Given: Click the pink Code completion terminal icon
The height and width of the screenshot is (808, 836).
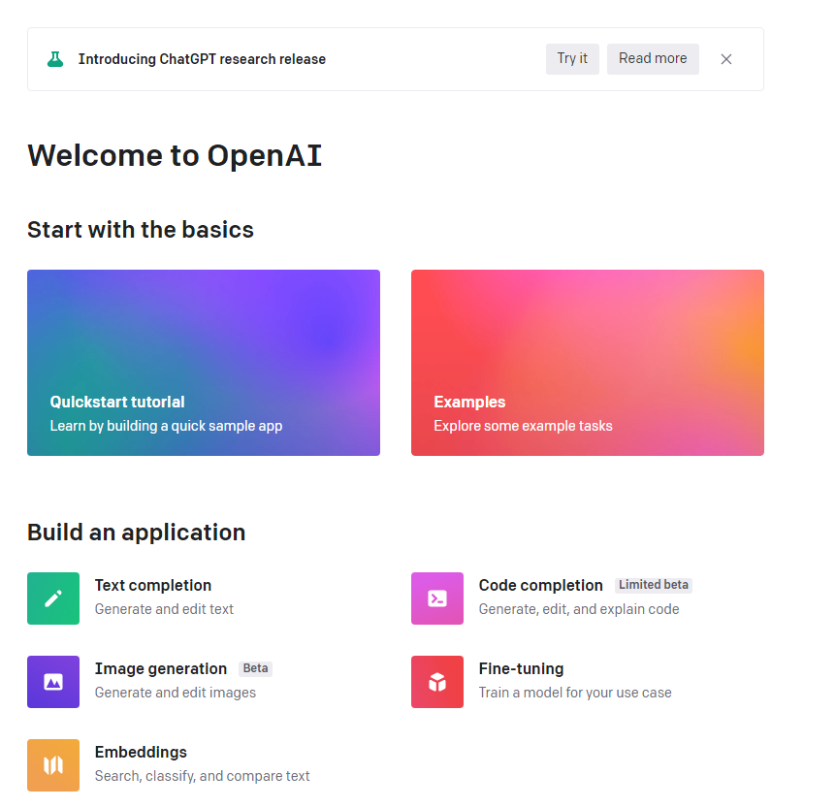Looking at the screenshot, I should click(437, 598).
